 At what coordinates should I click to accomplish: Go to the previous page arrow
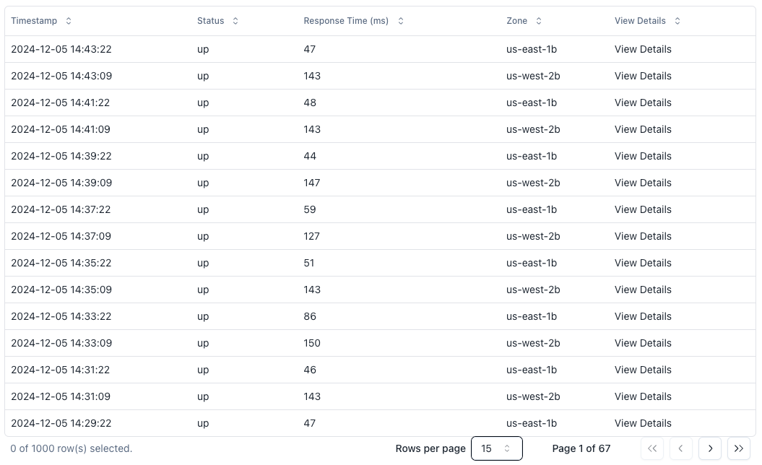pos(681,448)
